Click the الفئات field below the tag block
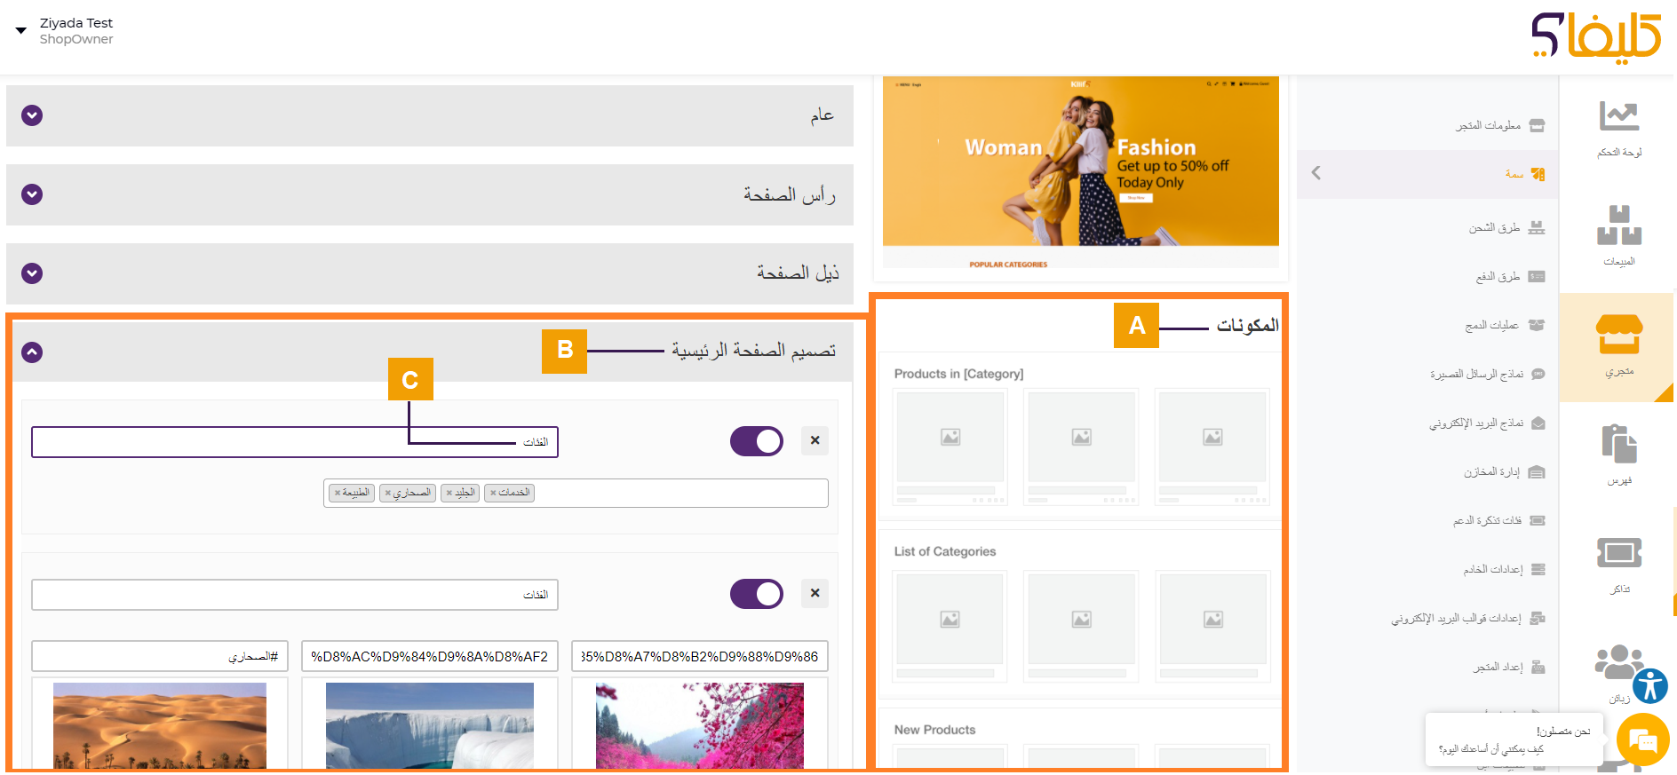This screenshot has height=775, width=1677. [x=295, y=595]
